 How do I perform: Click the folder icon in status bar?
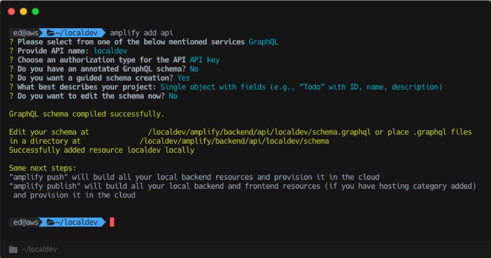click(x=13, y=249)
